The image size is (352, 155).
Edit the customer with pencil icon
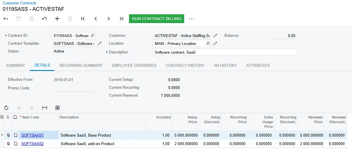click(x=215, y=36)
